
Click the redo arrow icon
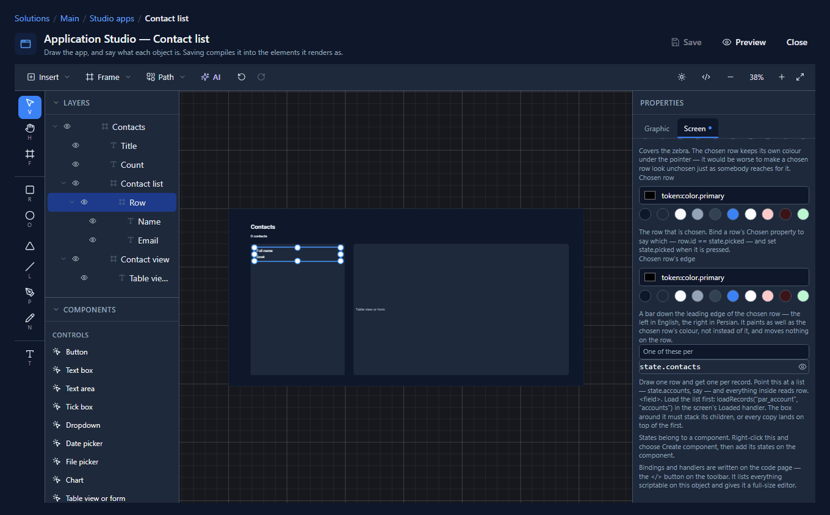(x=261, y=77)
